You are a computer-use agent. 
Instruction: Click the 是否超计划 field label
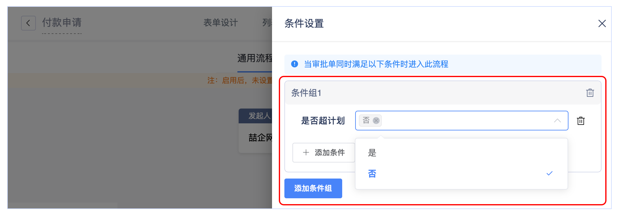pyautogui.click(x=323, y=121)
